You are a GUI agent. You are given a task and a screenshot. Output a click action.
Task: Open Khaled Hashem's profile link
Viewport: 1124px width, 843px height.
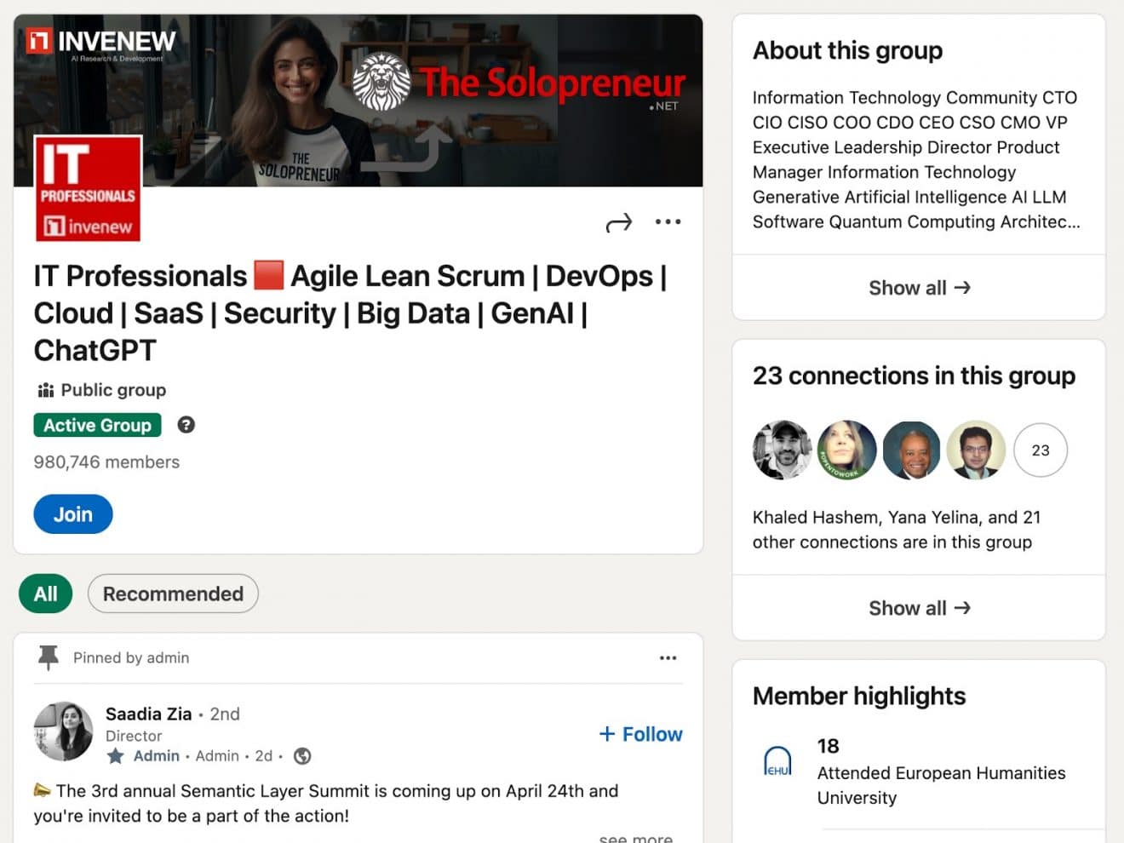point(807,517)
